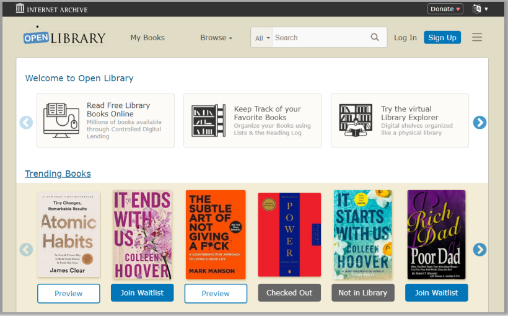Screen dimensions: 508x316
Task: Click the search magnifying glass icon
Action: [x=375, y=37]
